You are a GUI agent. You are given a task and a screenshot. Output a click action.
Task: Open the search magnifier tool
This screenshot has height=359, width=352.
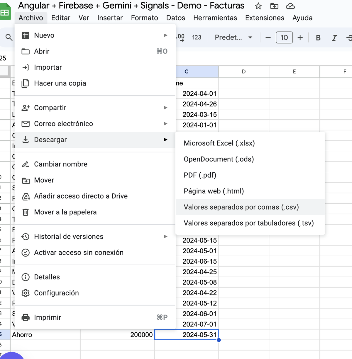pos(9,37)
